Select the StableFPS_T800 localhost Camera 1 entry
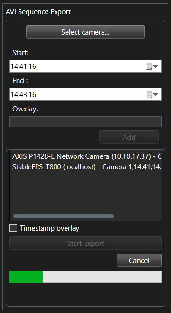 86,167
